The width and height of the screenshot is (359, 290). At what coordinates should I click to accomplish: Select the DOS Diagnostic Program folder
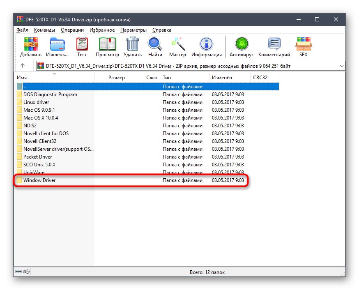click(50, 94)
